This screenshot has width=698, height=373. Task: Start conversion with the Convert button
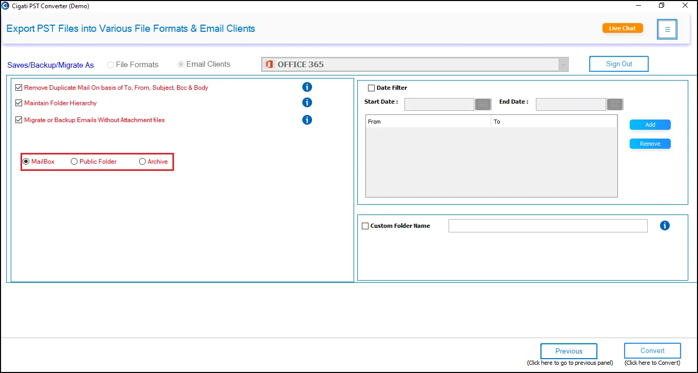click(x=652, y=350)
